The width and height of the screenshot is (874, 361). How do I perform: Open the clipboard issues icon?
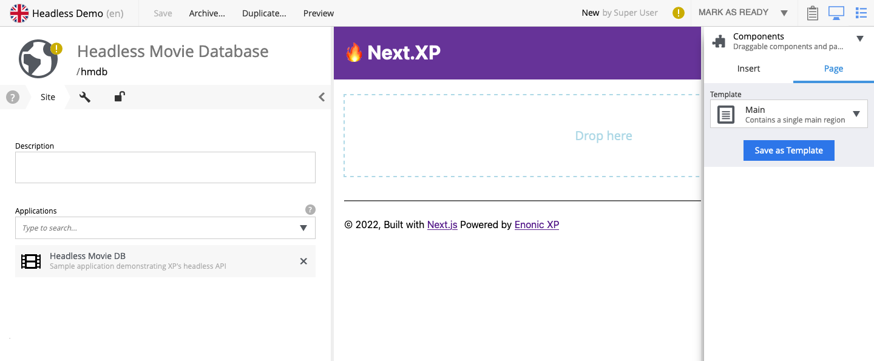[x=813, y=13]
